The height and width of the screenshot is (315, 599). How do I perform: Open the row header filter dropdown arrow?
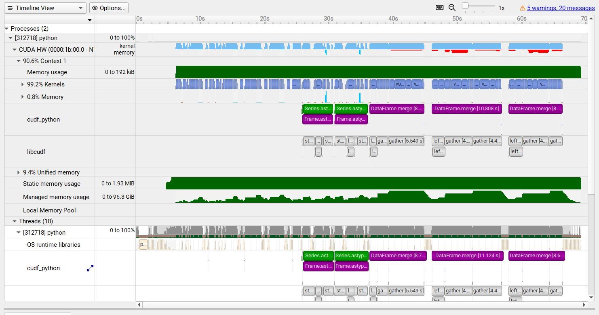pos(90,19)
